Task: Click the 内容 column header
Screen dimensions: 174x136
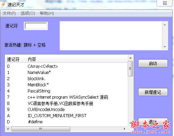Action: (77, 59)
